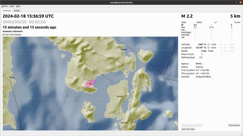Switch to the Events tab
This screenshot has width=243, height=136.
coord(17,11)
